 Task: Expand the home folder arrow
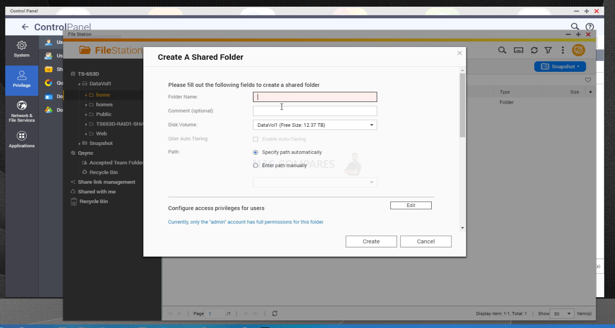86,95
